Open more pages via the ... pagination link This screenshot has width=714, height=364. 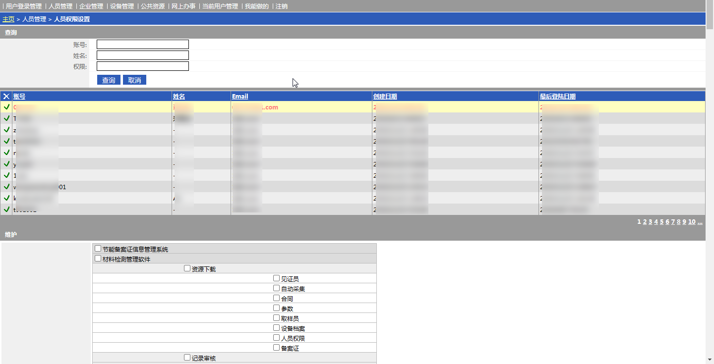(x=700, y=222)
